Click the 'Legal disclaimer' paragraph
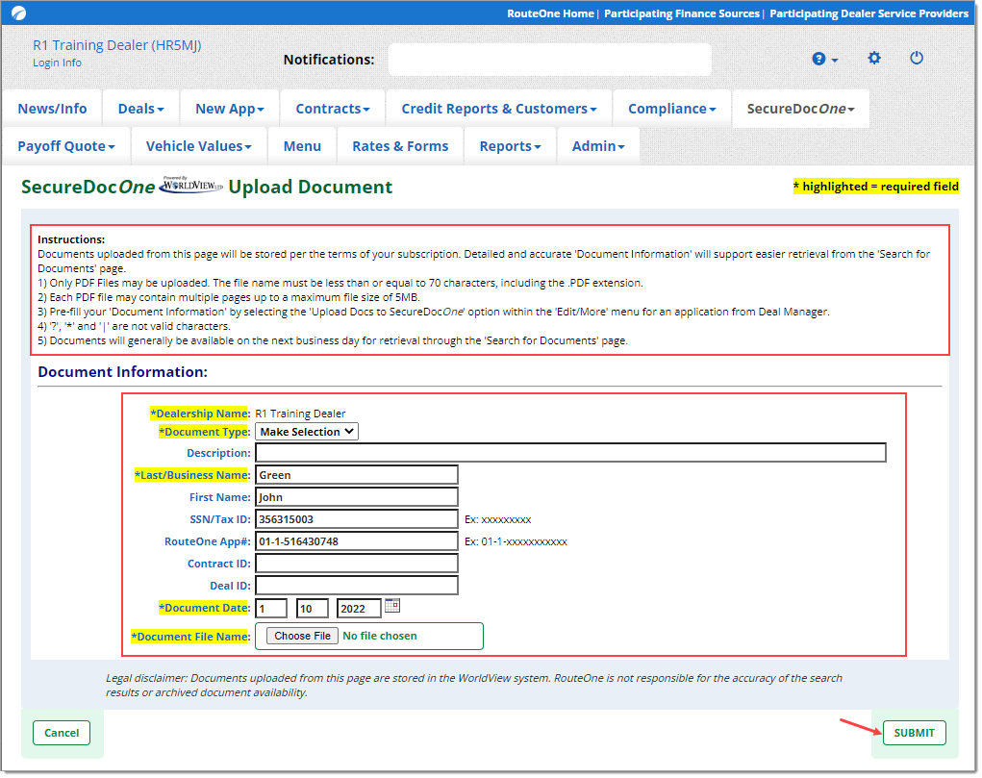The width and height of the screenshot is (982, 778). tap(473, 686)
